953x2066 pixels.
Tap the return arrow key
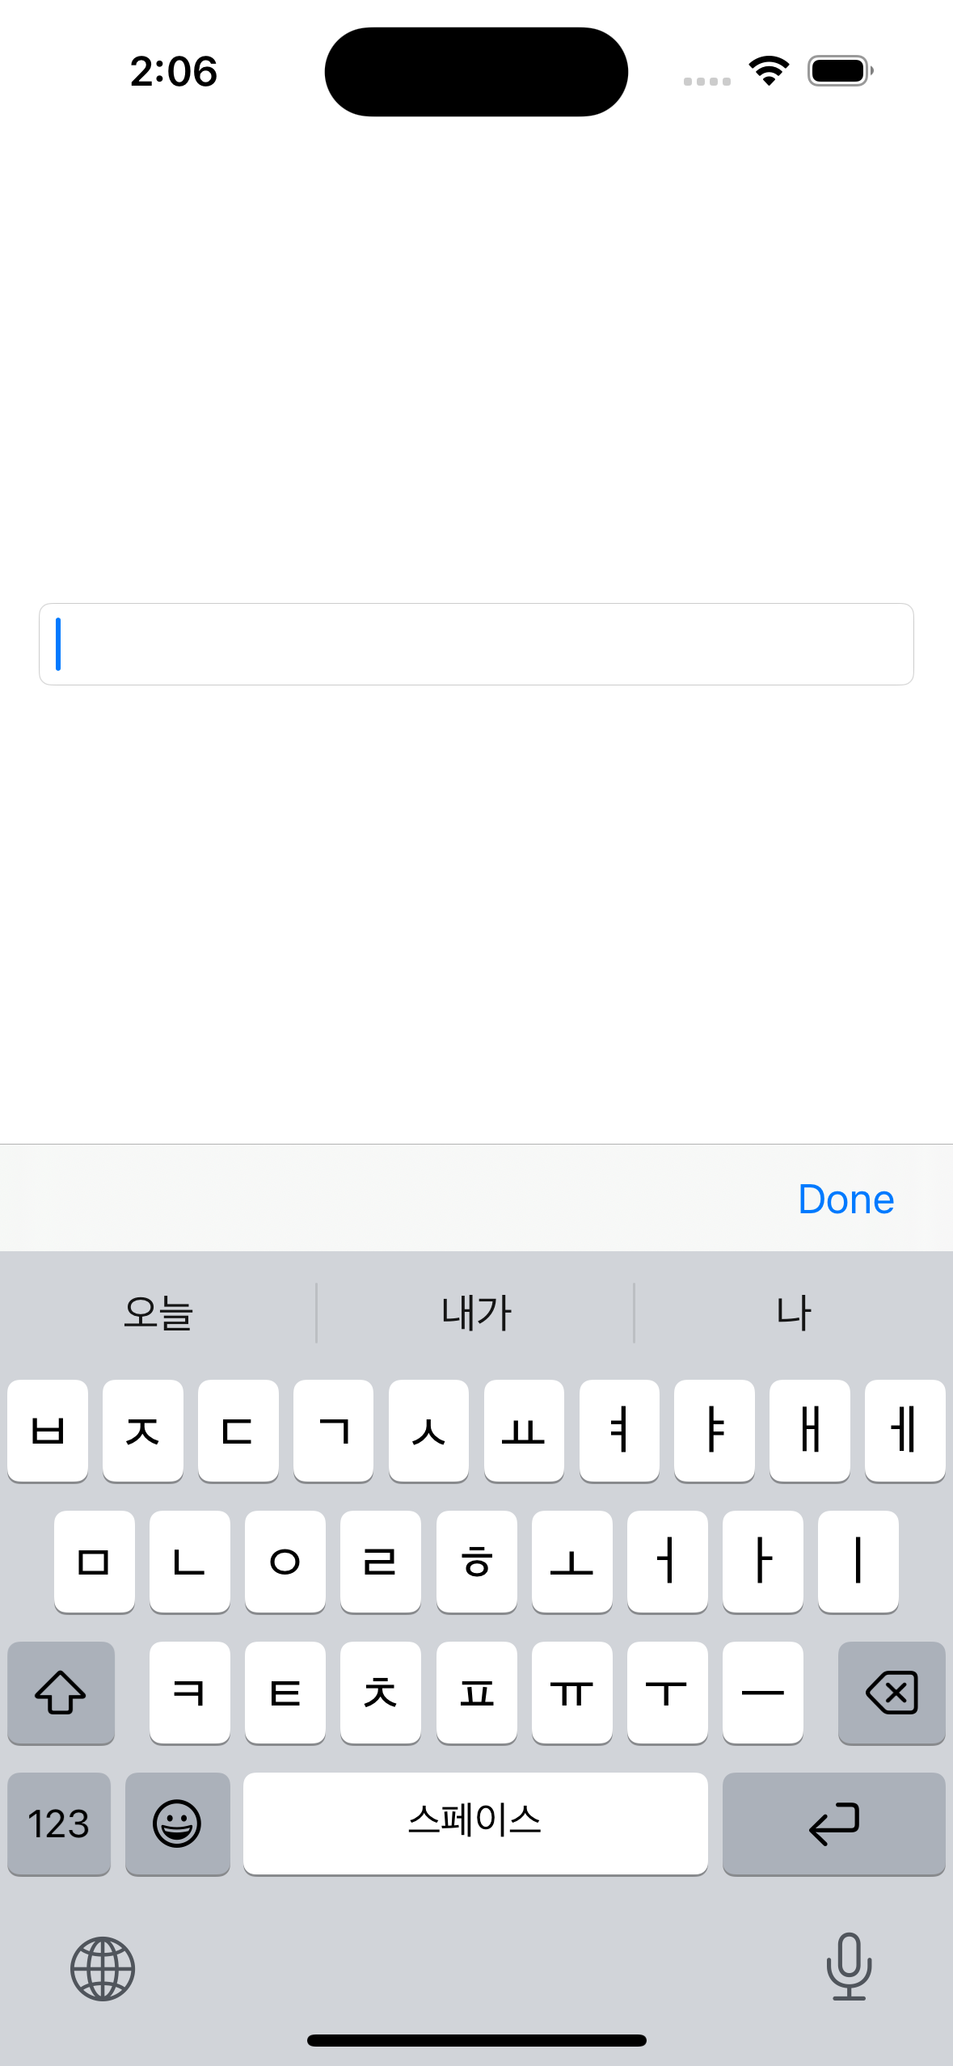coord(834,1824)
